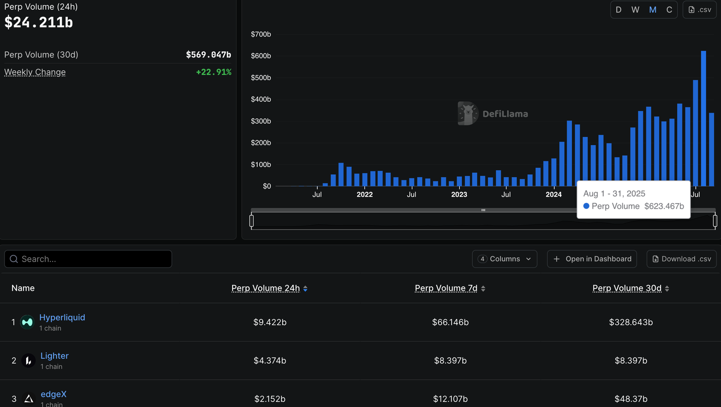Click sort arrows on Perp Volume 7d
Screen dimensions: 721x407
point(484,288)
